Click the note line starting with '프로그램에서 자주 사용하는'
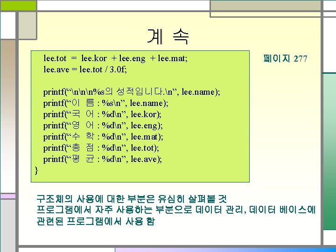336x252 pixels. [176, 210]
